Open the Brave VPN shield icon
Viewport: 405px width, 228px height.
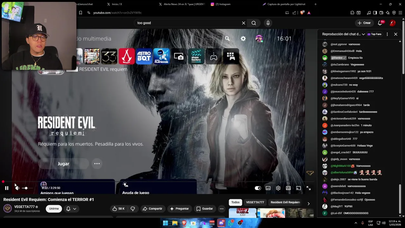pyautogui.click(x=394, y=13)
